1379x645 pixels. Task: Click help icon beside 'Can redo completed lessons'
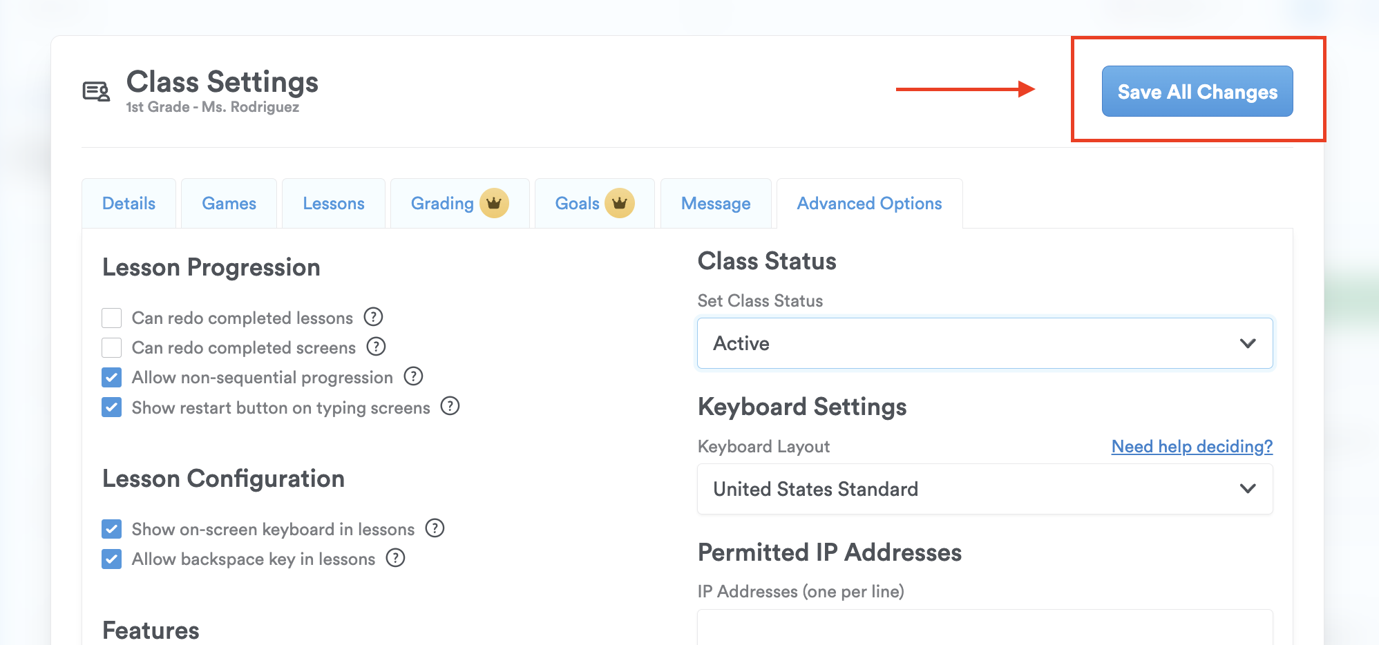(x=373, y=317)
